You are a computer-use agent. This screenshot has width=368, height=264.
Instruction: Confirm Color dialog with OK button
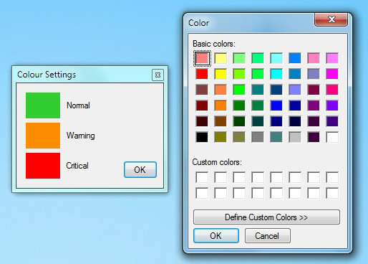(x=216, y=236)
